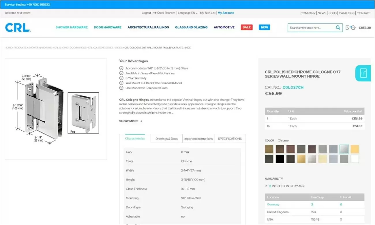Viewport: 375px width, 225px height.
Task: Select the black finish swatch
Action: click(280, 159)
